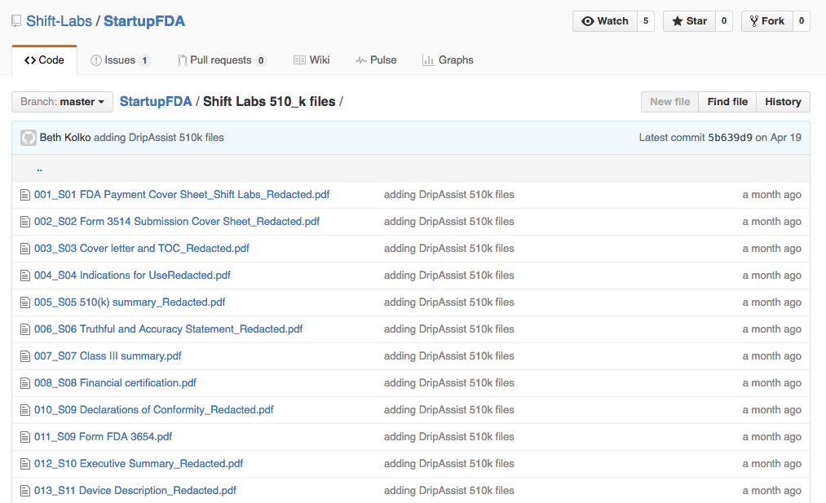Click the Find file button
826x503 pixels.
[727, 102]
